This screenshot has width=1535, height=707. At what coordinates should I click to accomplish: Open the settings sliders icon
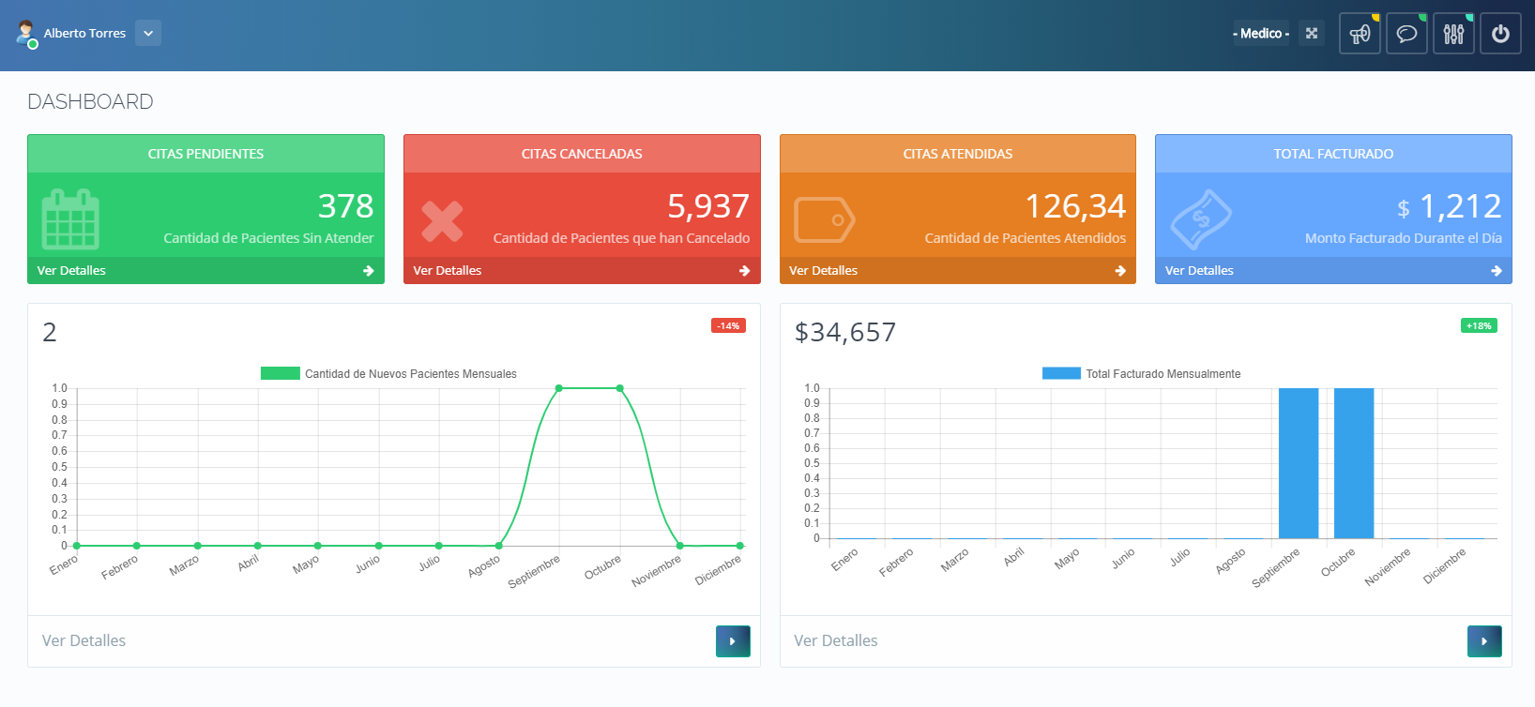1453,34
